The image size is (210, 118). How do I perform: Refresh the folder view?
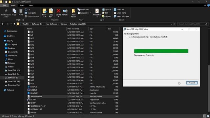(x=174, y=24)
